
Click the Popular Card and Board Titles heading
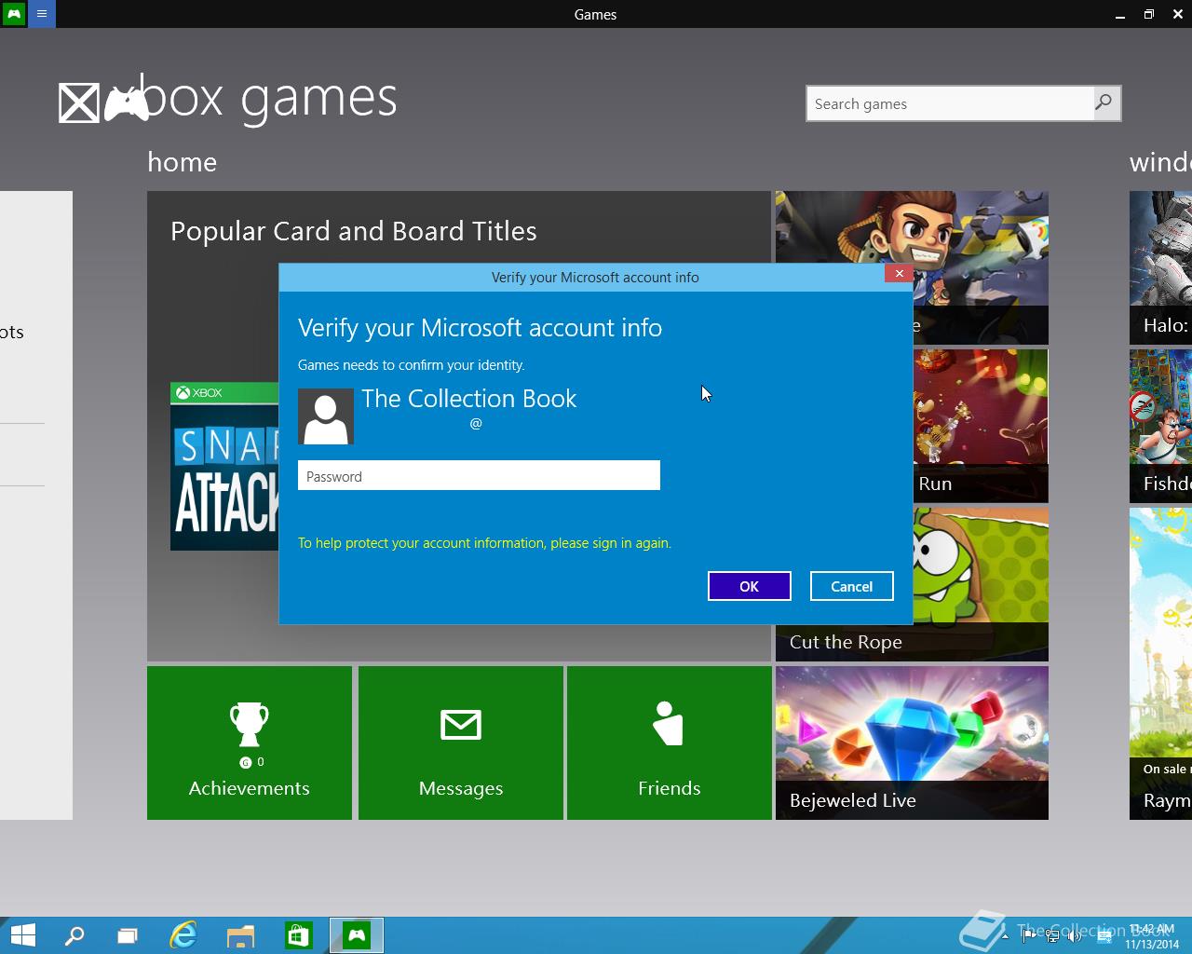coord(354,231)
